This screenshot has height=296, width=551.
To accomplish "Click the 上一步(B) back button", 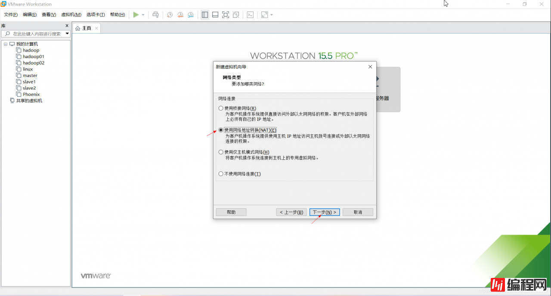I will (291, 212).
